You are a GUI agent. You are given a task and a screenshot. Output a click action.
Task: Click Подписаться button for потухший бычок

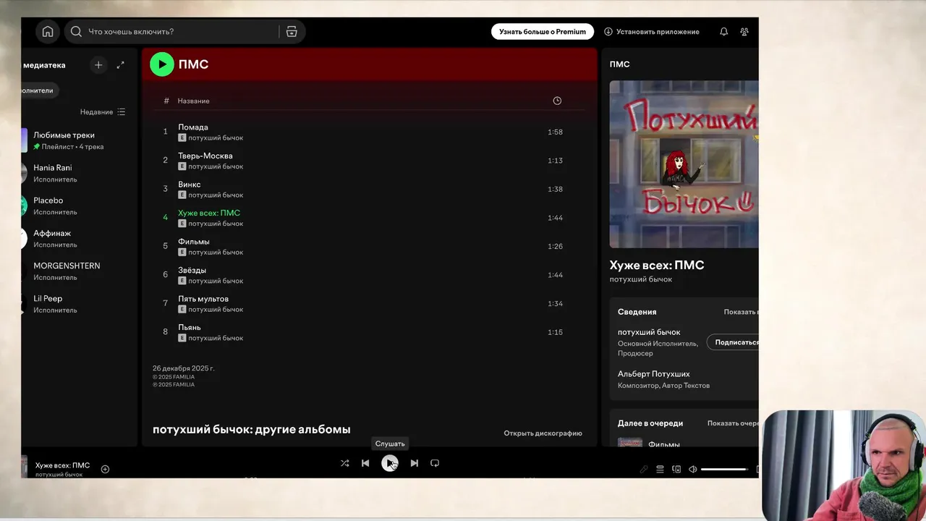(x=733, y=342)
